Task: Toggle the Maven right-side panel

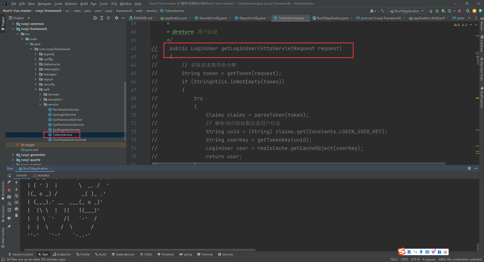Action: point(481,24)
